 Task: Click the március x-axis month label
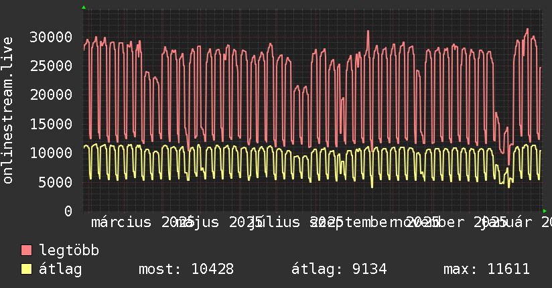[121, 222]
